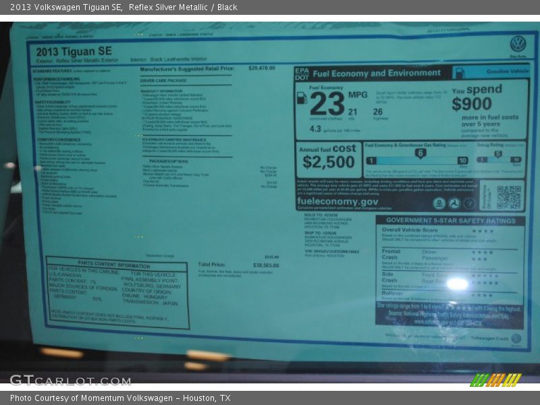This screenshot has width=540, height=405.
Task: Click 'Manufacturer's Suggested Retail Price' label
Action: (x=187, y=69)
